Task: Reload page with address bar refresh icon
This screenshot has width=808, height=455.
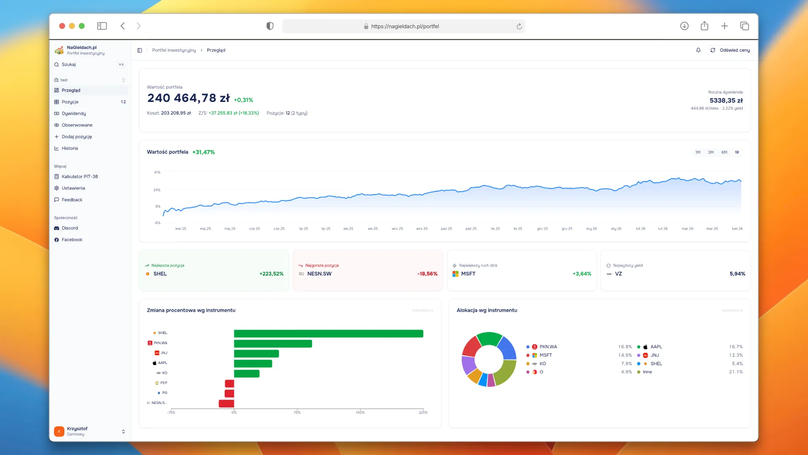Action: [x=519, y=26]
